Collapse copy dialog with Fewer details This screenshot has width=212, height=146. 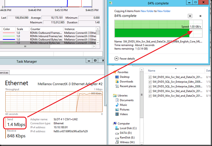(x=125, y=59)
